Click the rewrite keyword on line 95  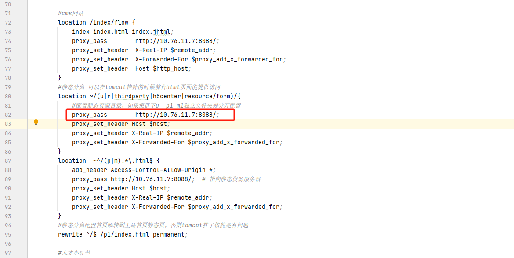[x=70, y=234]
